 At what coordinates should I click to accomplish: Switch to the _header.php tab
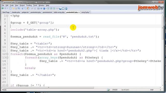pyautogui.click(x=16, y=12)
